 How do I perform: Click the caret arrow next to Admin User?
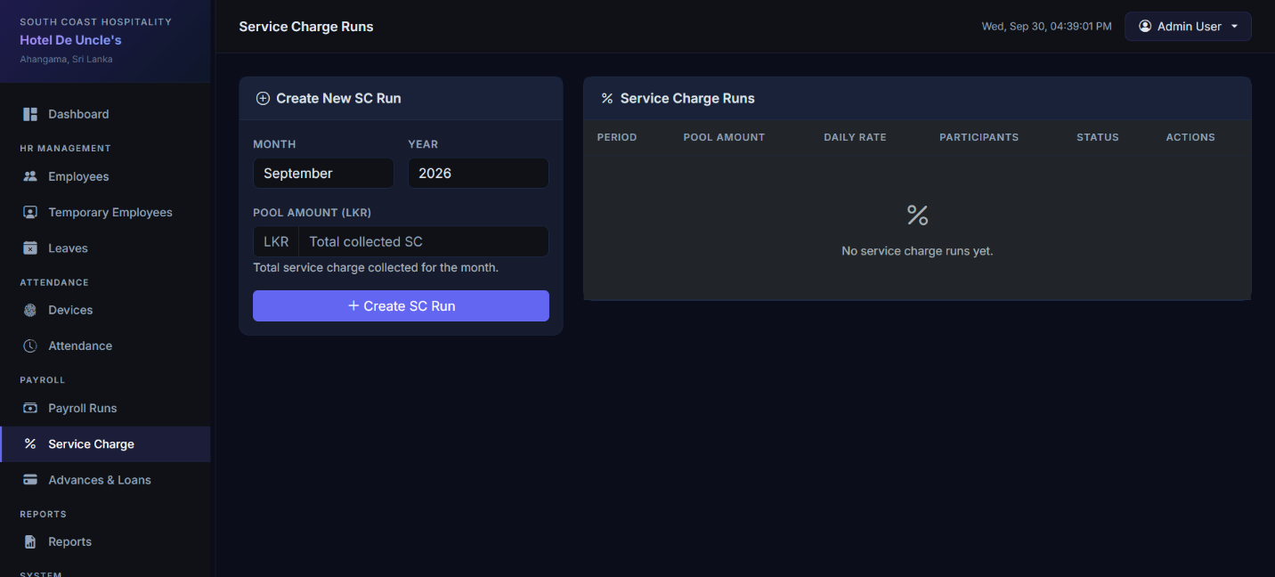pyautogui.click(x=1234, y=27)
